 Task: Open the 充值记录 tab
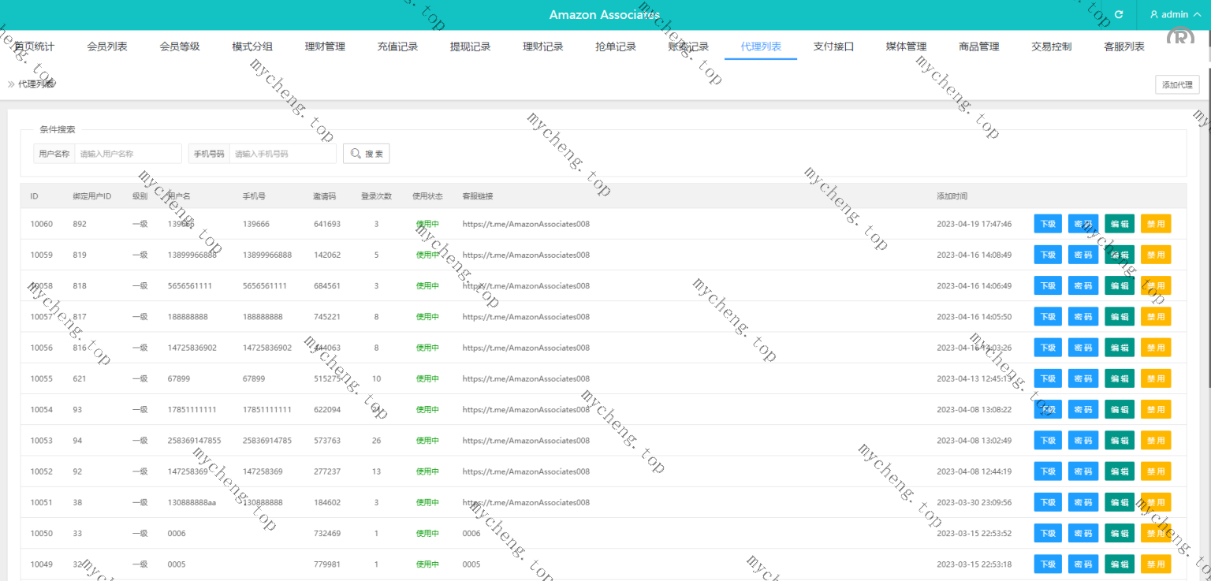[x=397, y=47]
